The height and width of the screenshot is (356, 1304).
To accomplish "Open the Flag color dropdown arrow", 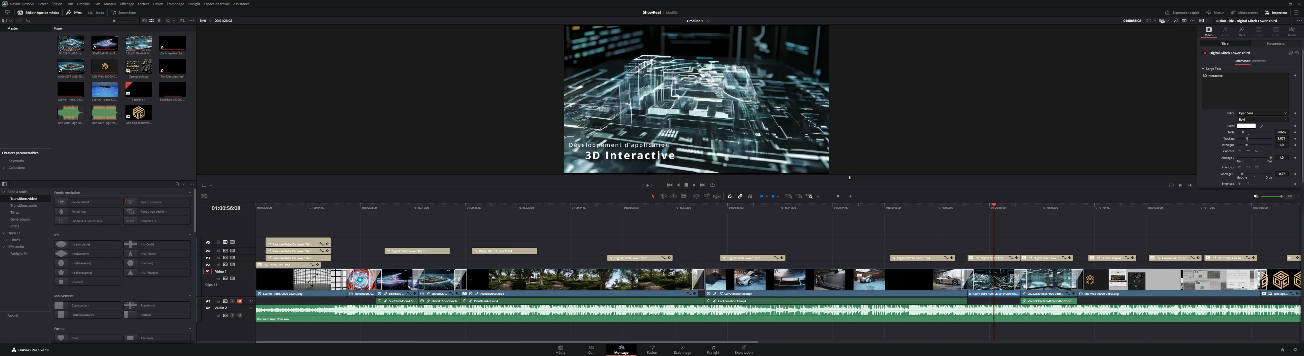I will coord(767,196).
